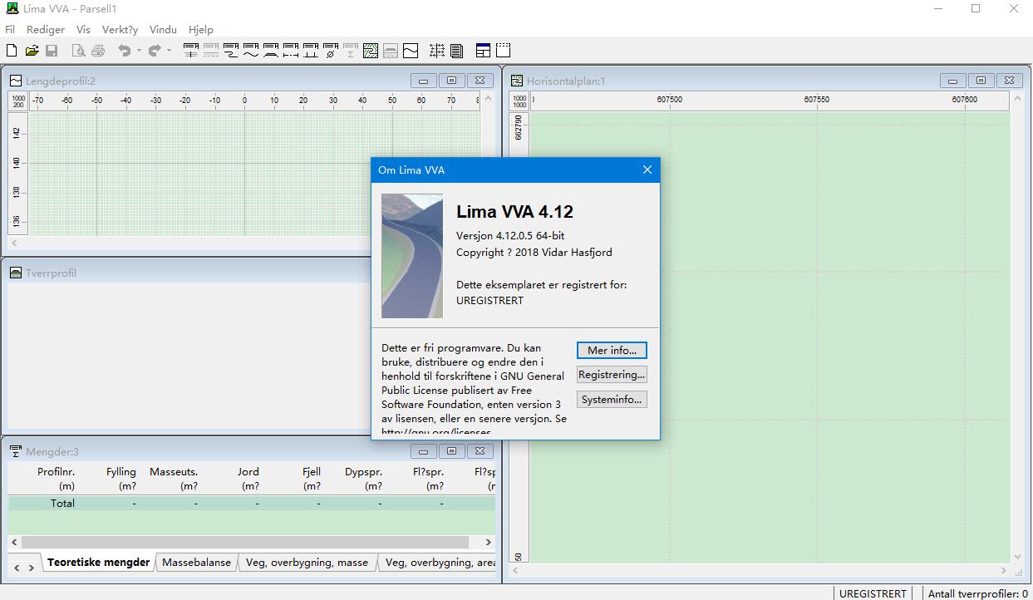The height and width of the screenshot is (600, 1033).
Task: Click the table icon with dashed segment line
Action: click(x=291, y=51)
